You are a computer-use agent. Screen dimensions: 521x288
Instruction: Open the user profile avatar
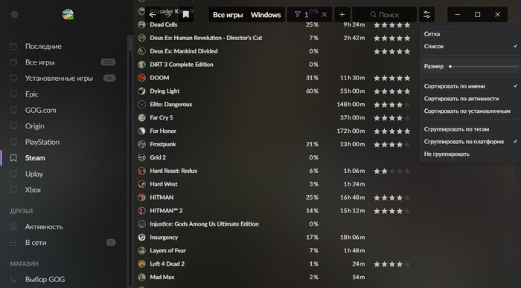[x=68, y=14]
